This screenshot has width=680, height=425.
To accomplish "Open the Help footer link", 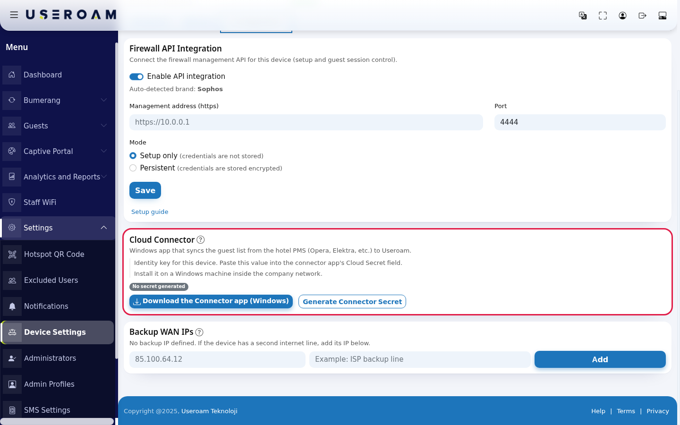I will 598,411.
